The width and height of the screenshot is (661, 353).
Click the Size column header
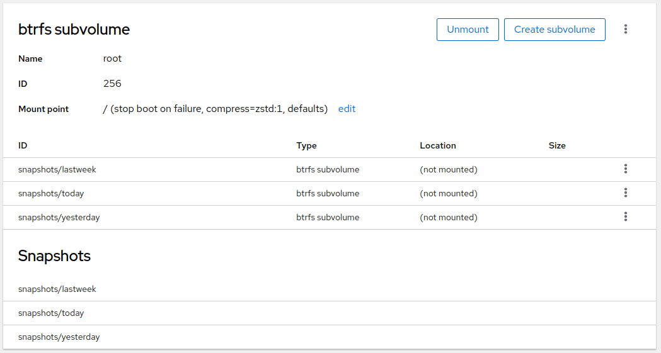tap(557, 145)
